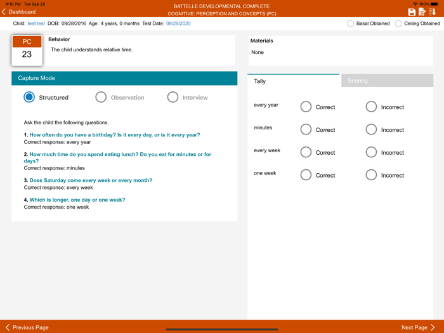444x333 pixels.
Task: Tap the 'Which is longer' question text
Action: [77, 200]
